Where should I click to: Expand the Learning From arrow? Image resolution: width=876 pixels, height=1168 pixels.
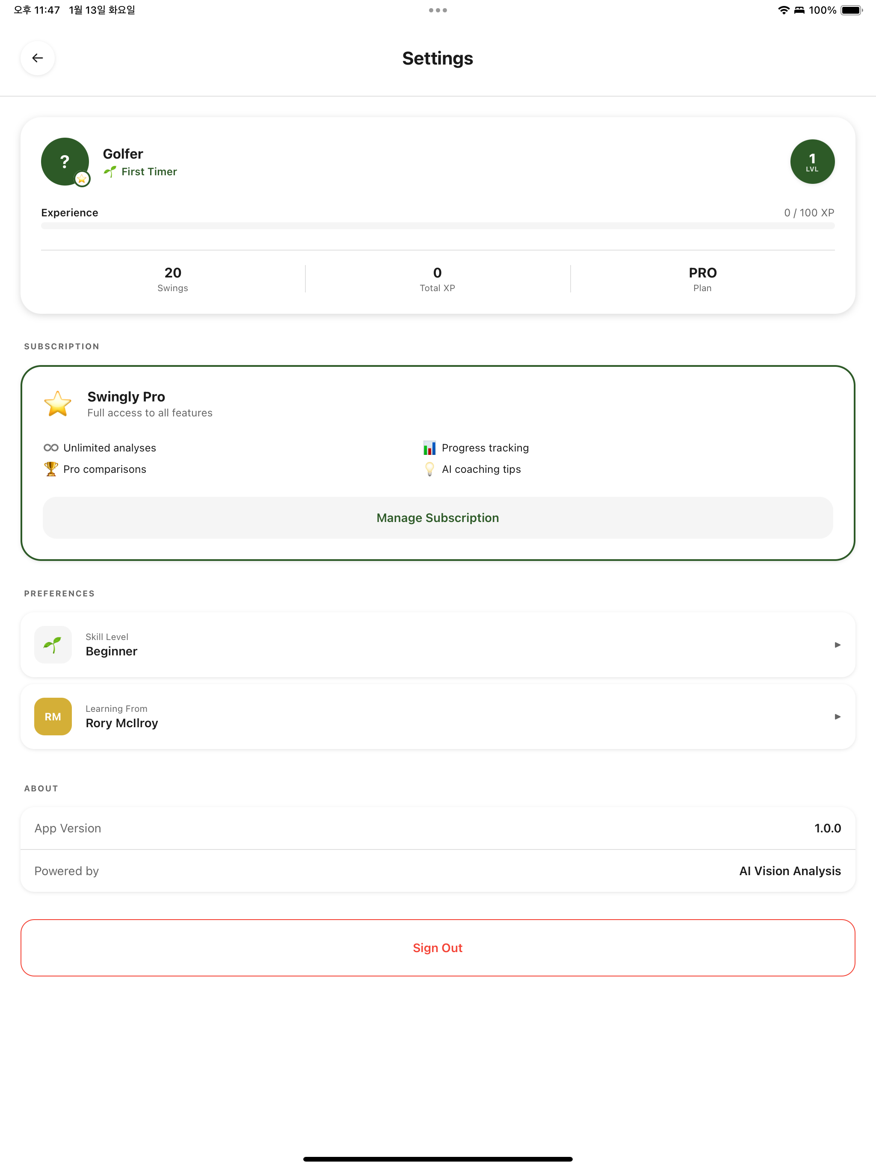[x=838, y=717]
